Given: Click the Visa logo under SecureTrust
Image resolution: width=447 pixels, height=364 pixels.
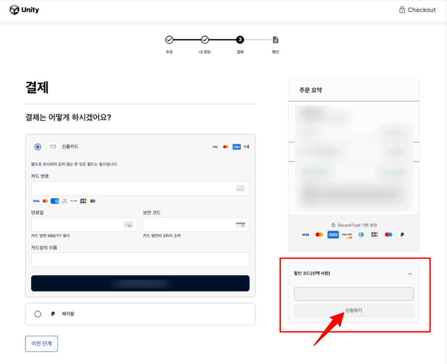Looking at the screenshot, I should tap(305, 234).
